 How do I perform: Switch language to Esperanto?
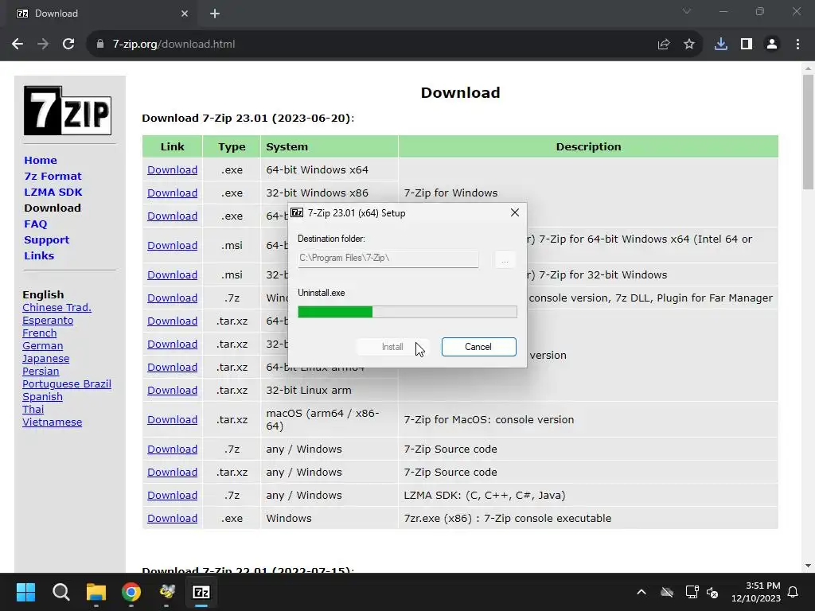tap(48, 320)
